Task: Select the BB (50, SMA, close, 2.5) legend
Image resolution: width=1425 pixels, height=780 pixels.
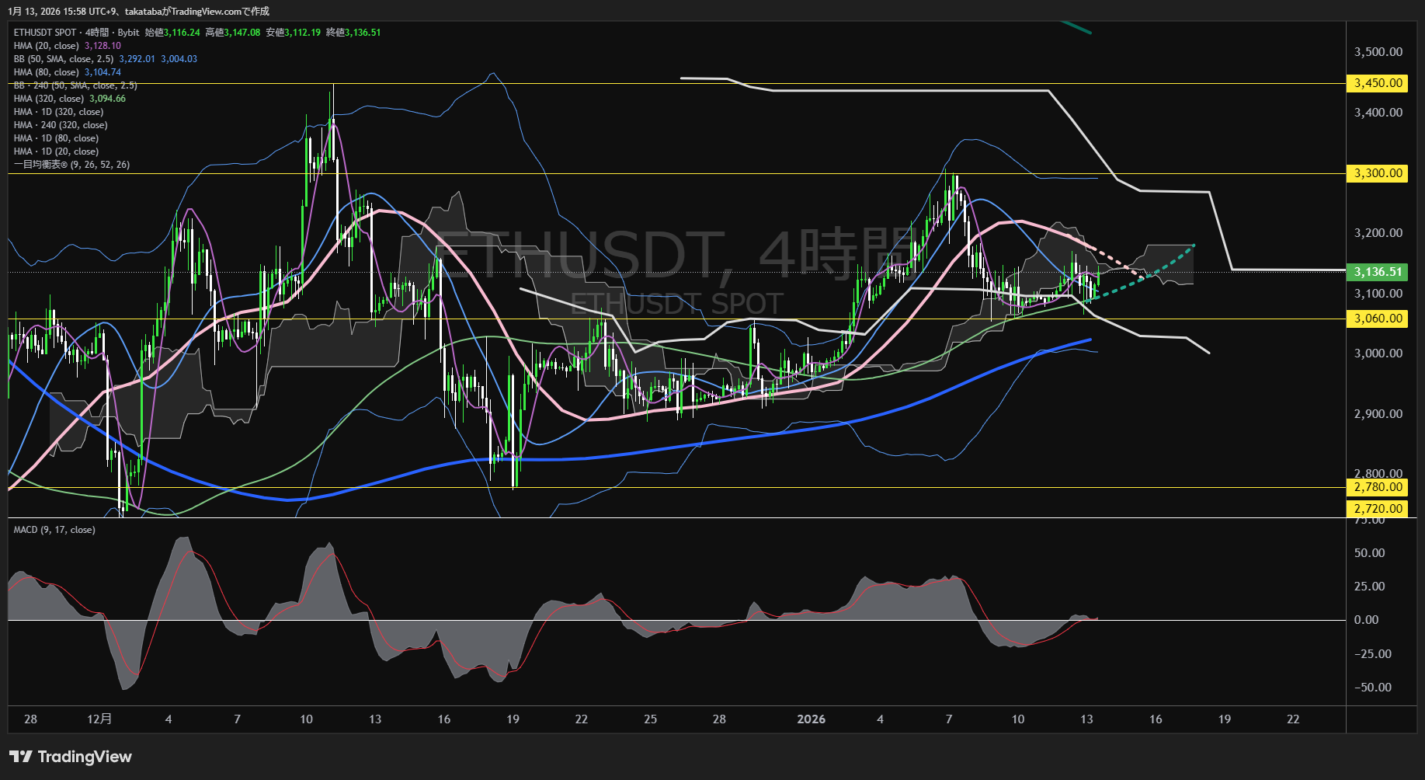Action: pos(64,59)
